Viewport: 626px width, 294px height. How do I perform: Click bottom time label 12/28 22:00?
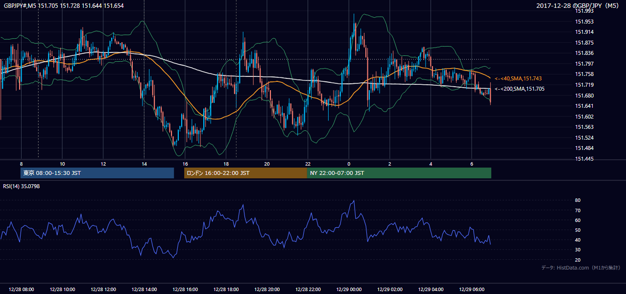[308, 289]
